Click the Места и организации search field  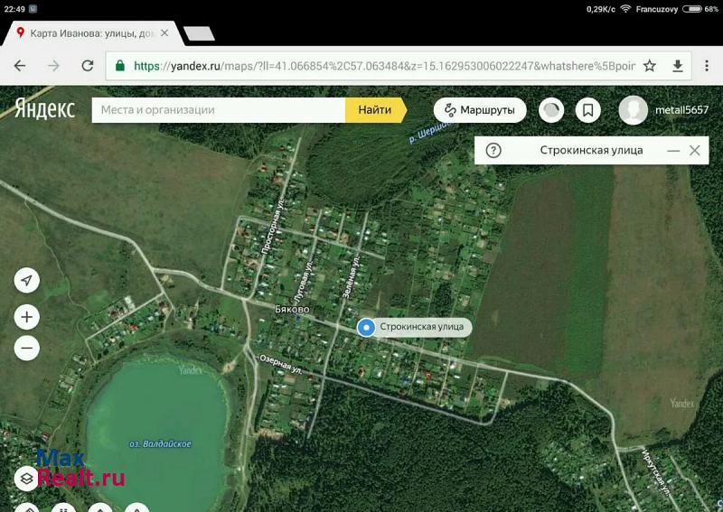(x=219, y=110)
